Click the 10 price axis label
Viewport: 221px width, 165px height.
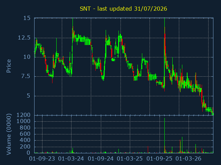click(x=27, y=57)
